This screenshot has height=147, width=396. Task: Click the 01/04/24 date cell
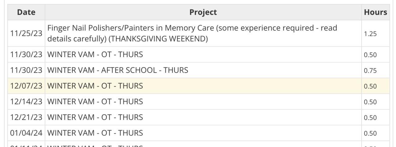point(26,133)
